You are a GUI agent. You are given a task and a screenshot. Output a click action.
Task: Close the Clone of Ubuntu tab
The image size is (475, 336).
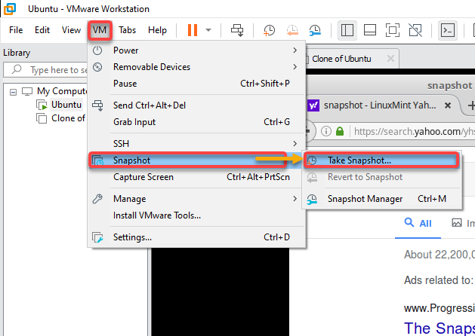(x=390, y=58)
